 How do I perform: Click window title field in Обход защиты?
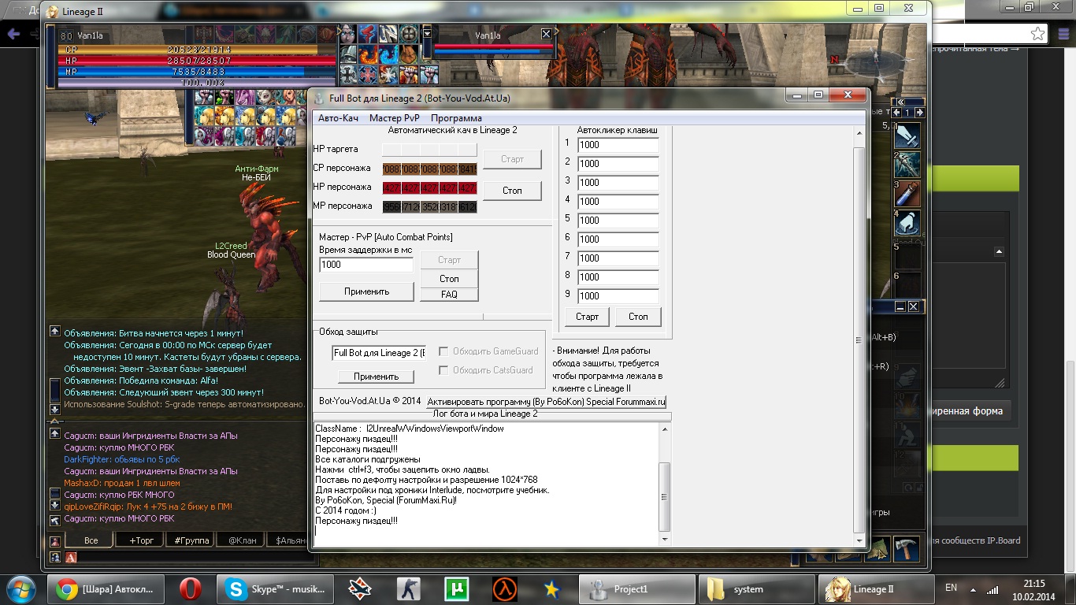[x=379, y=353]
